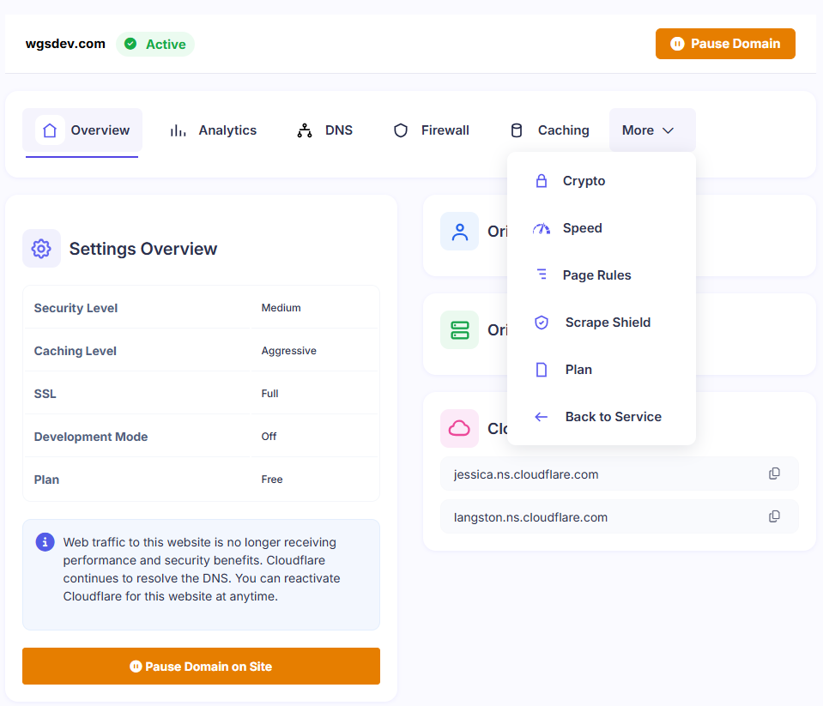
Task: Click the Plan label in settings table
Action: (46, 480)
